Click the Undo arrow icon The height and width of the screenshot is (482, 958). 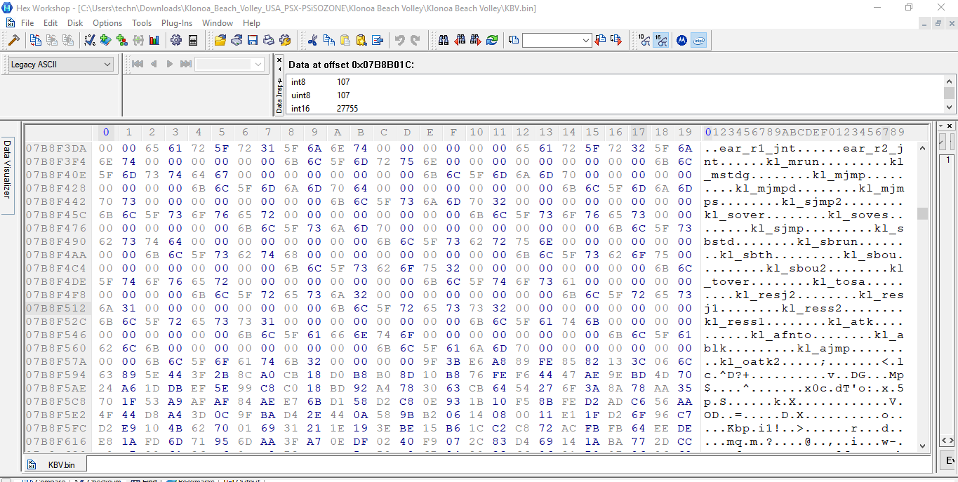coord(399,40)
